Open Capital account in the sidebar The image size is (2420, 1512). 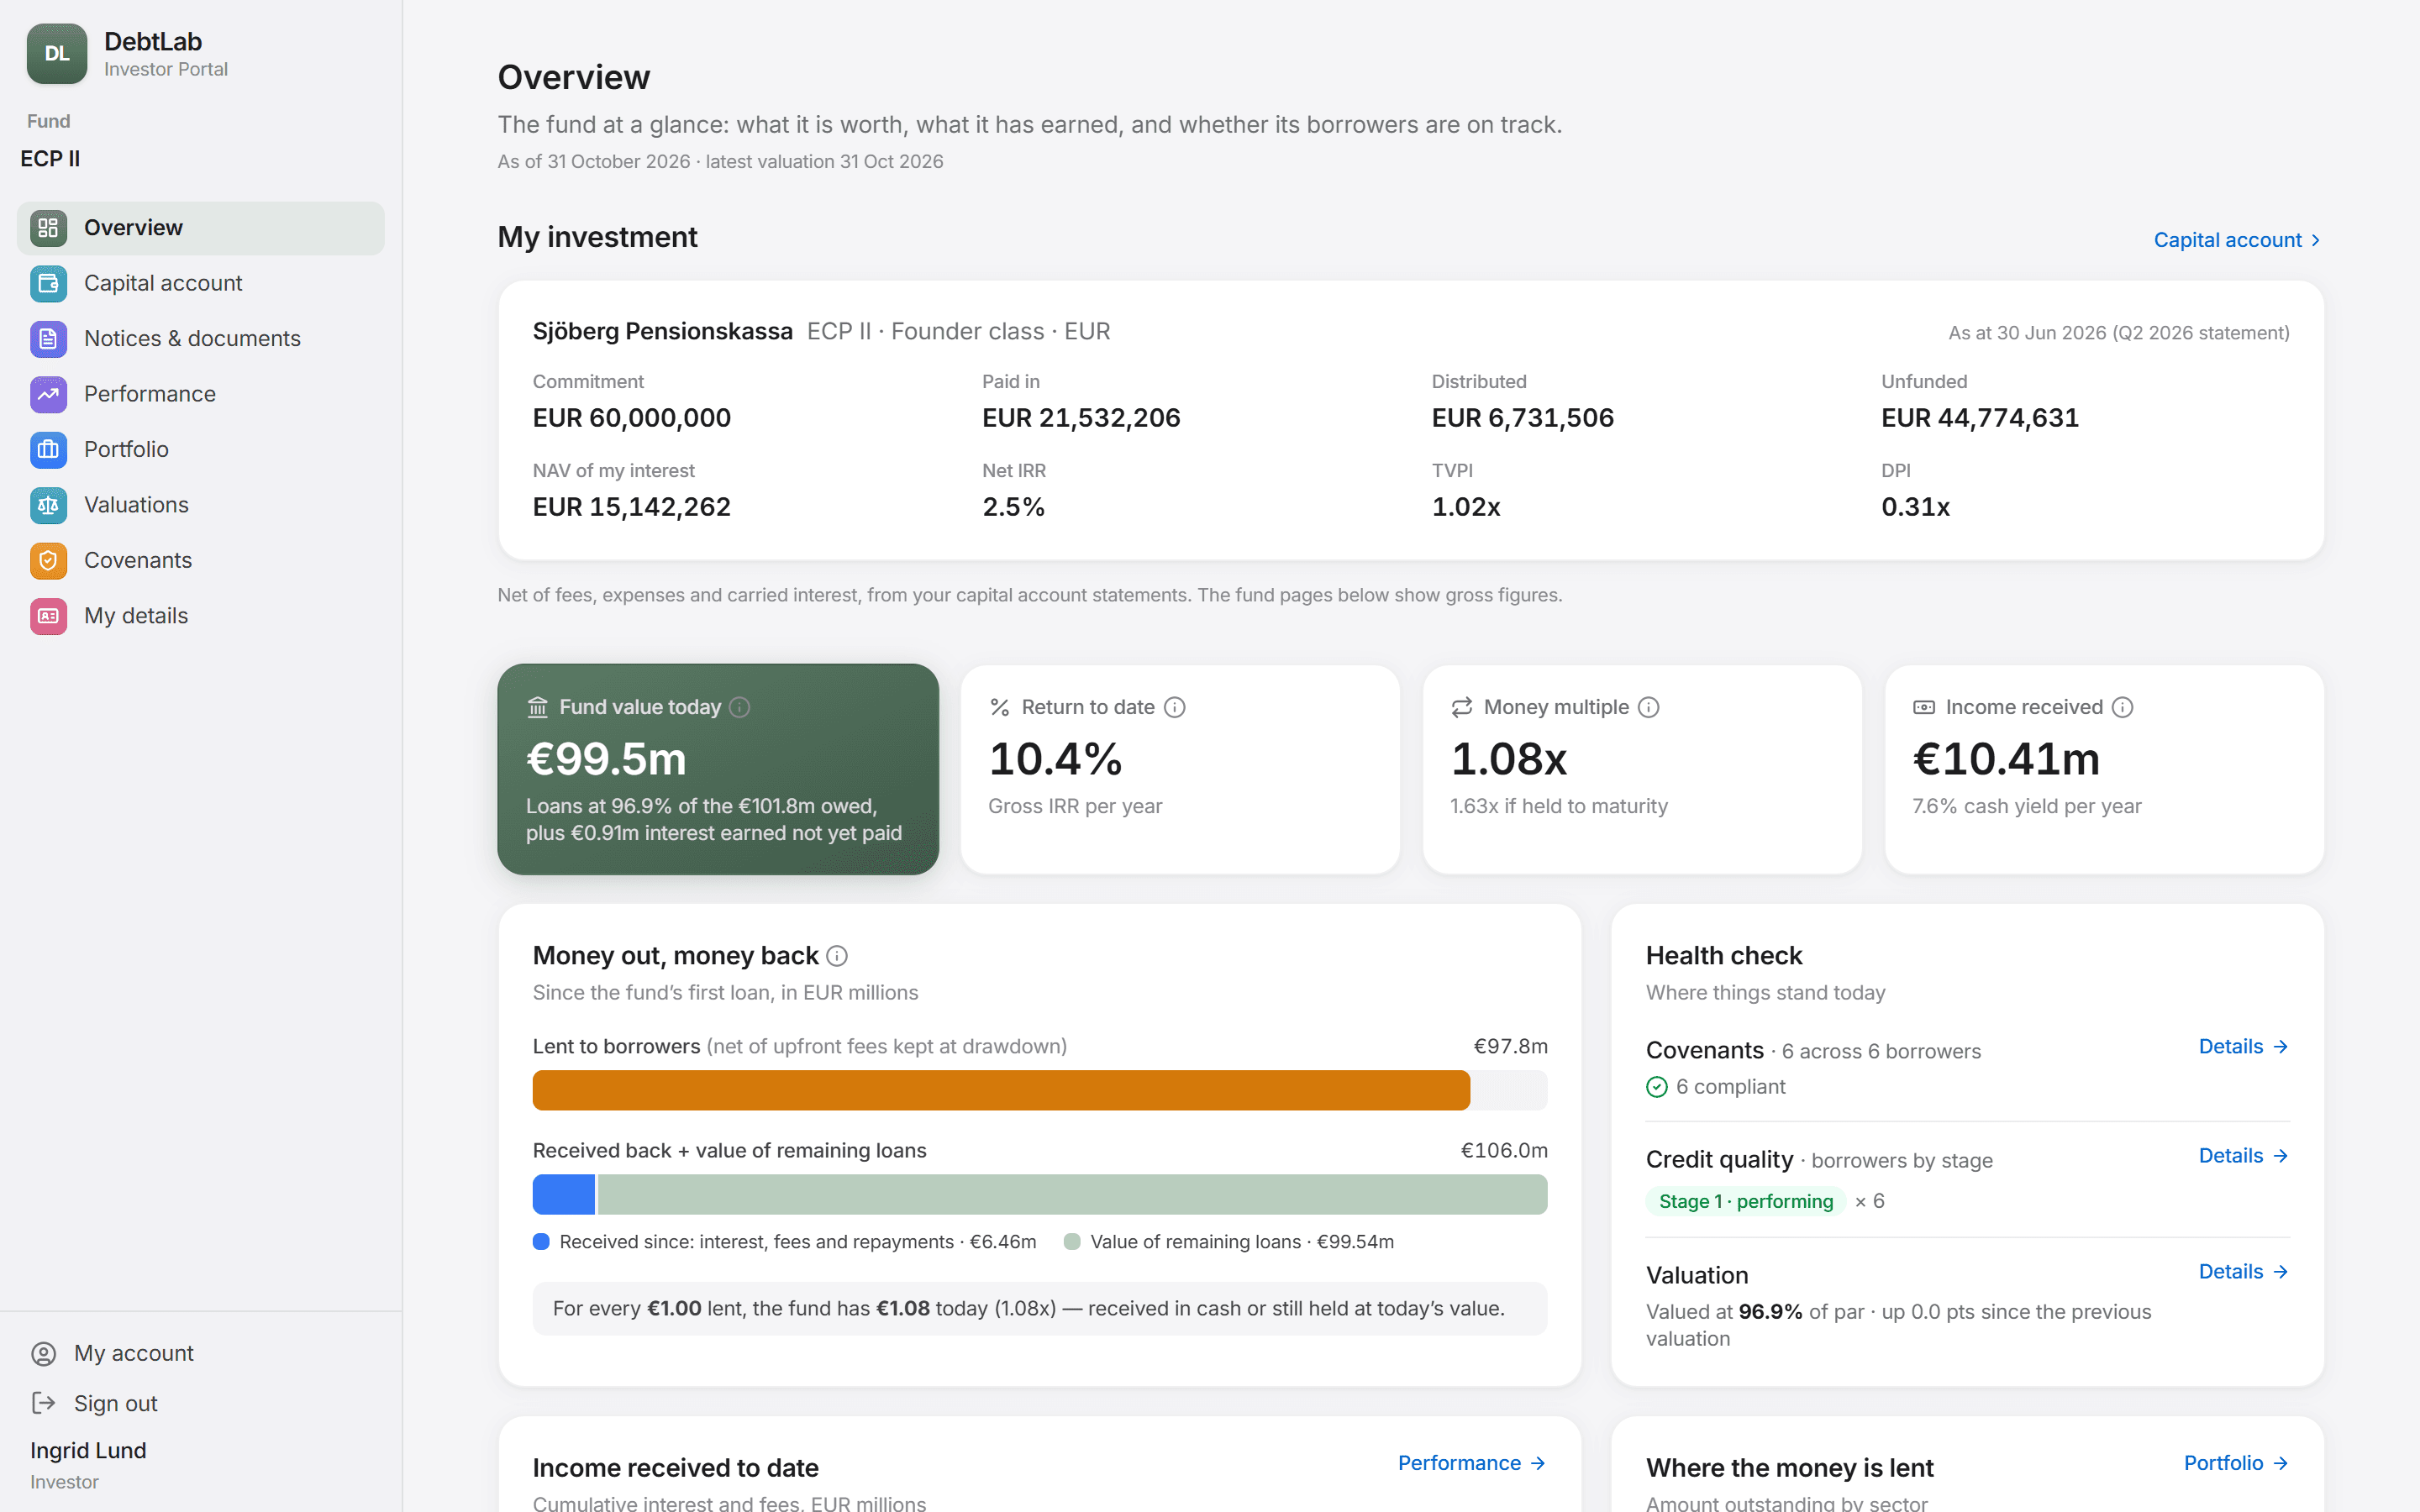[x=201, y=284]
